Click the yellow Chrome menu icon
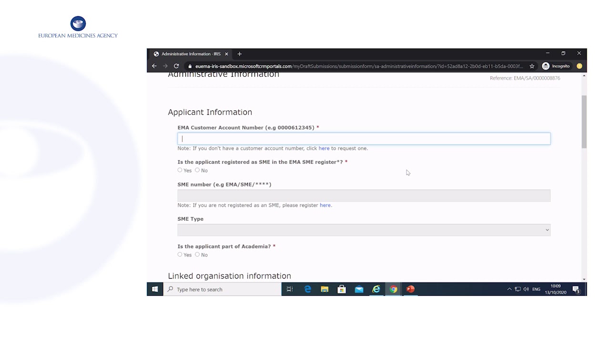 click(x=579, y=66)
